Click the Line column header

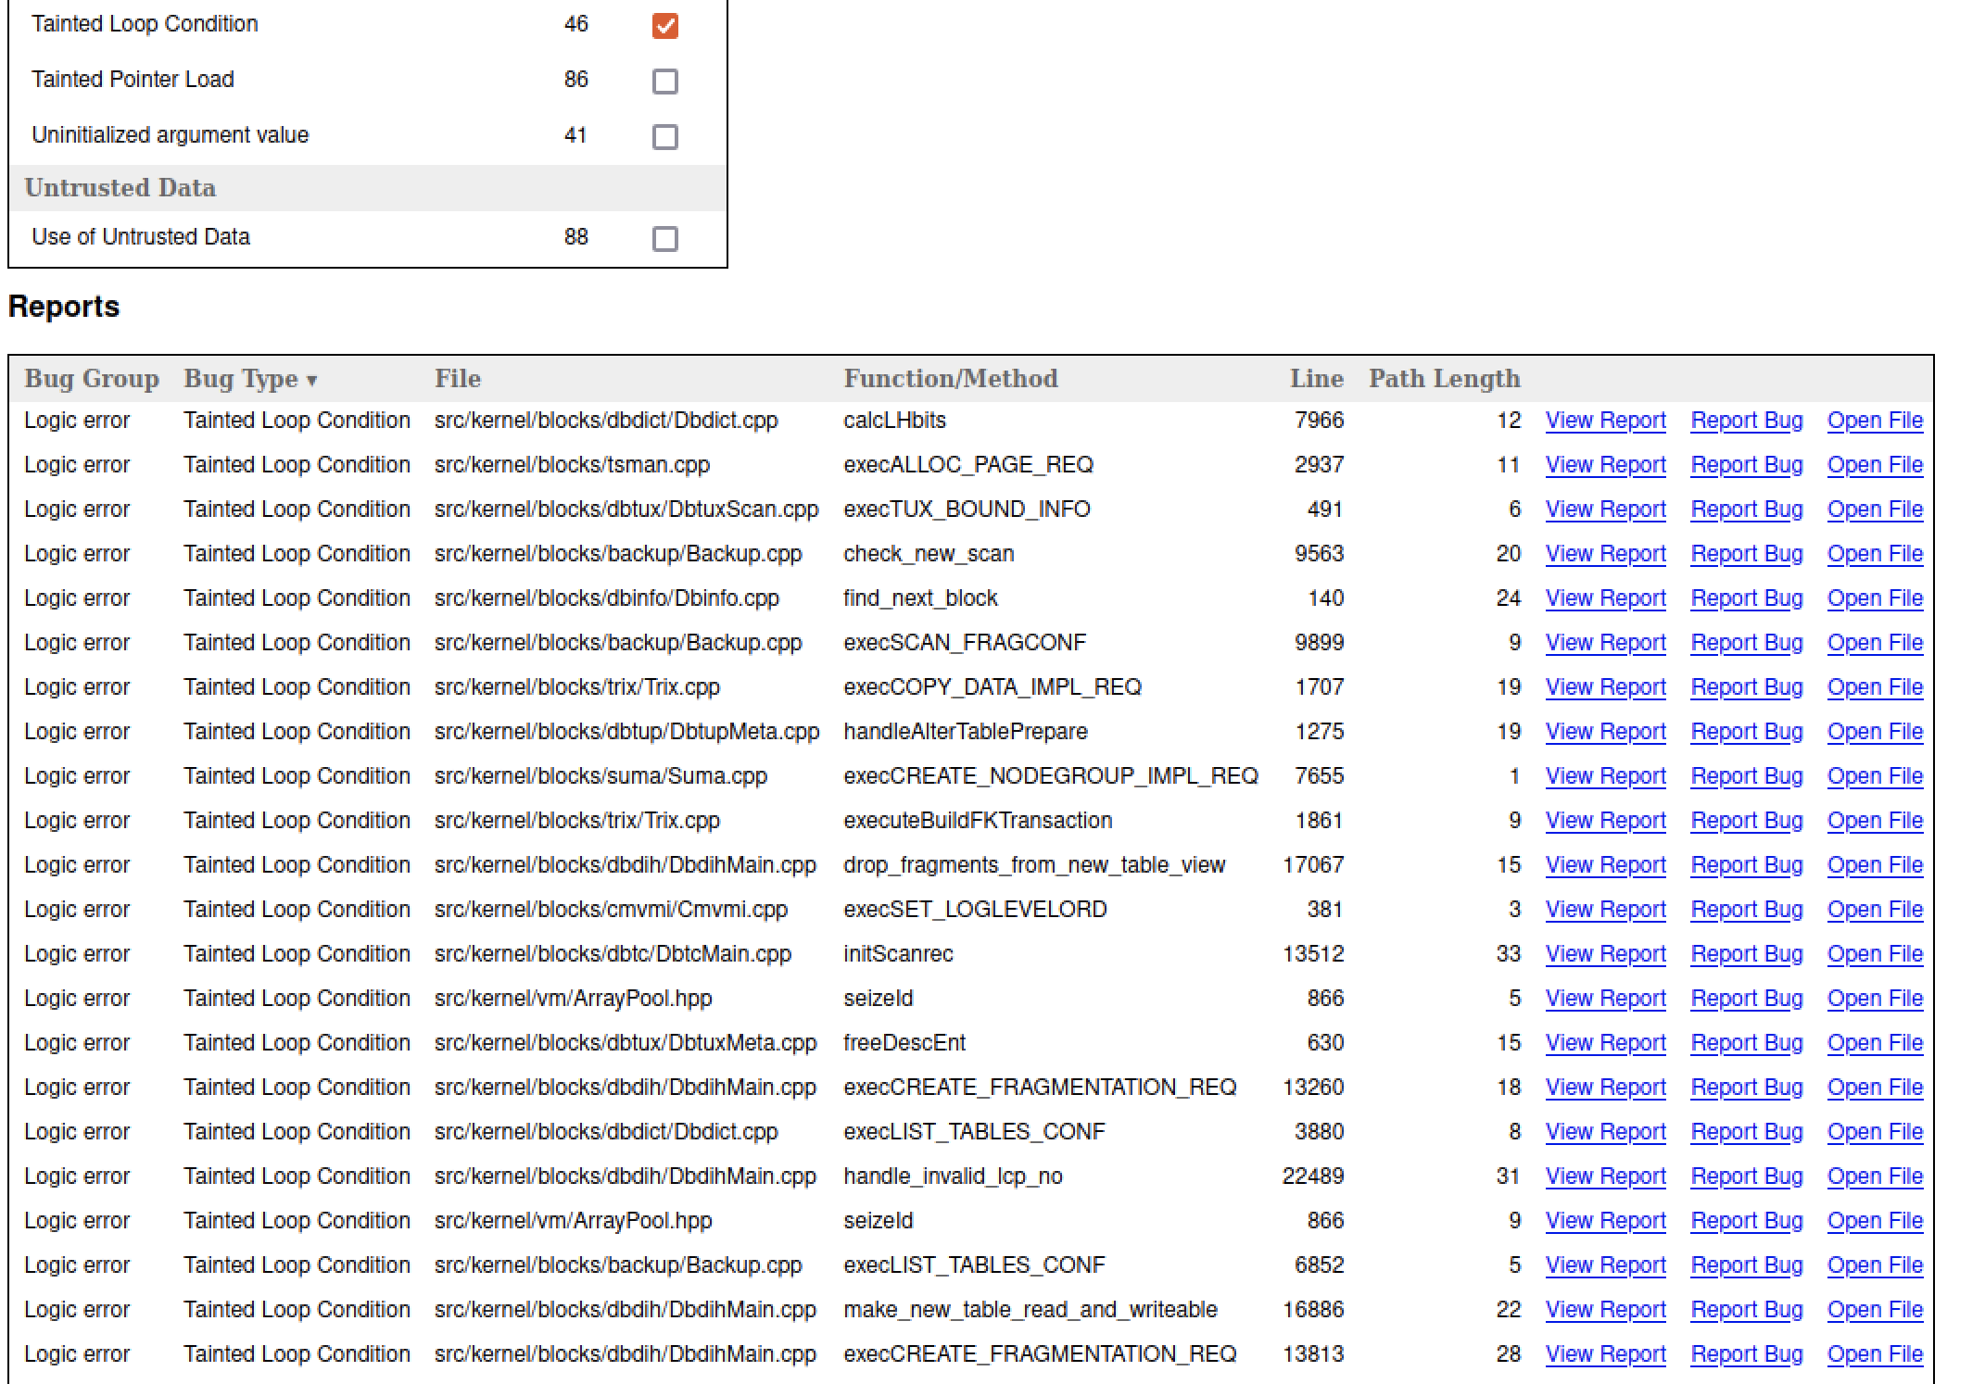click(x=1316, y=379)
